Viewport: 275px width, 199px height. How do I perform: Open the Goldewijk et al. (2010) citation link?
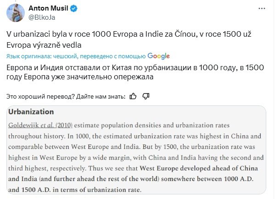[40, 126]
